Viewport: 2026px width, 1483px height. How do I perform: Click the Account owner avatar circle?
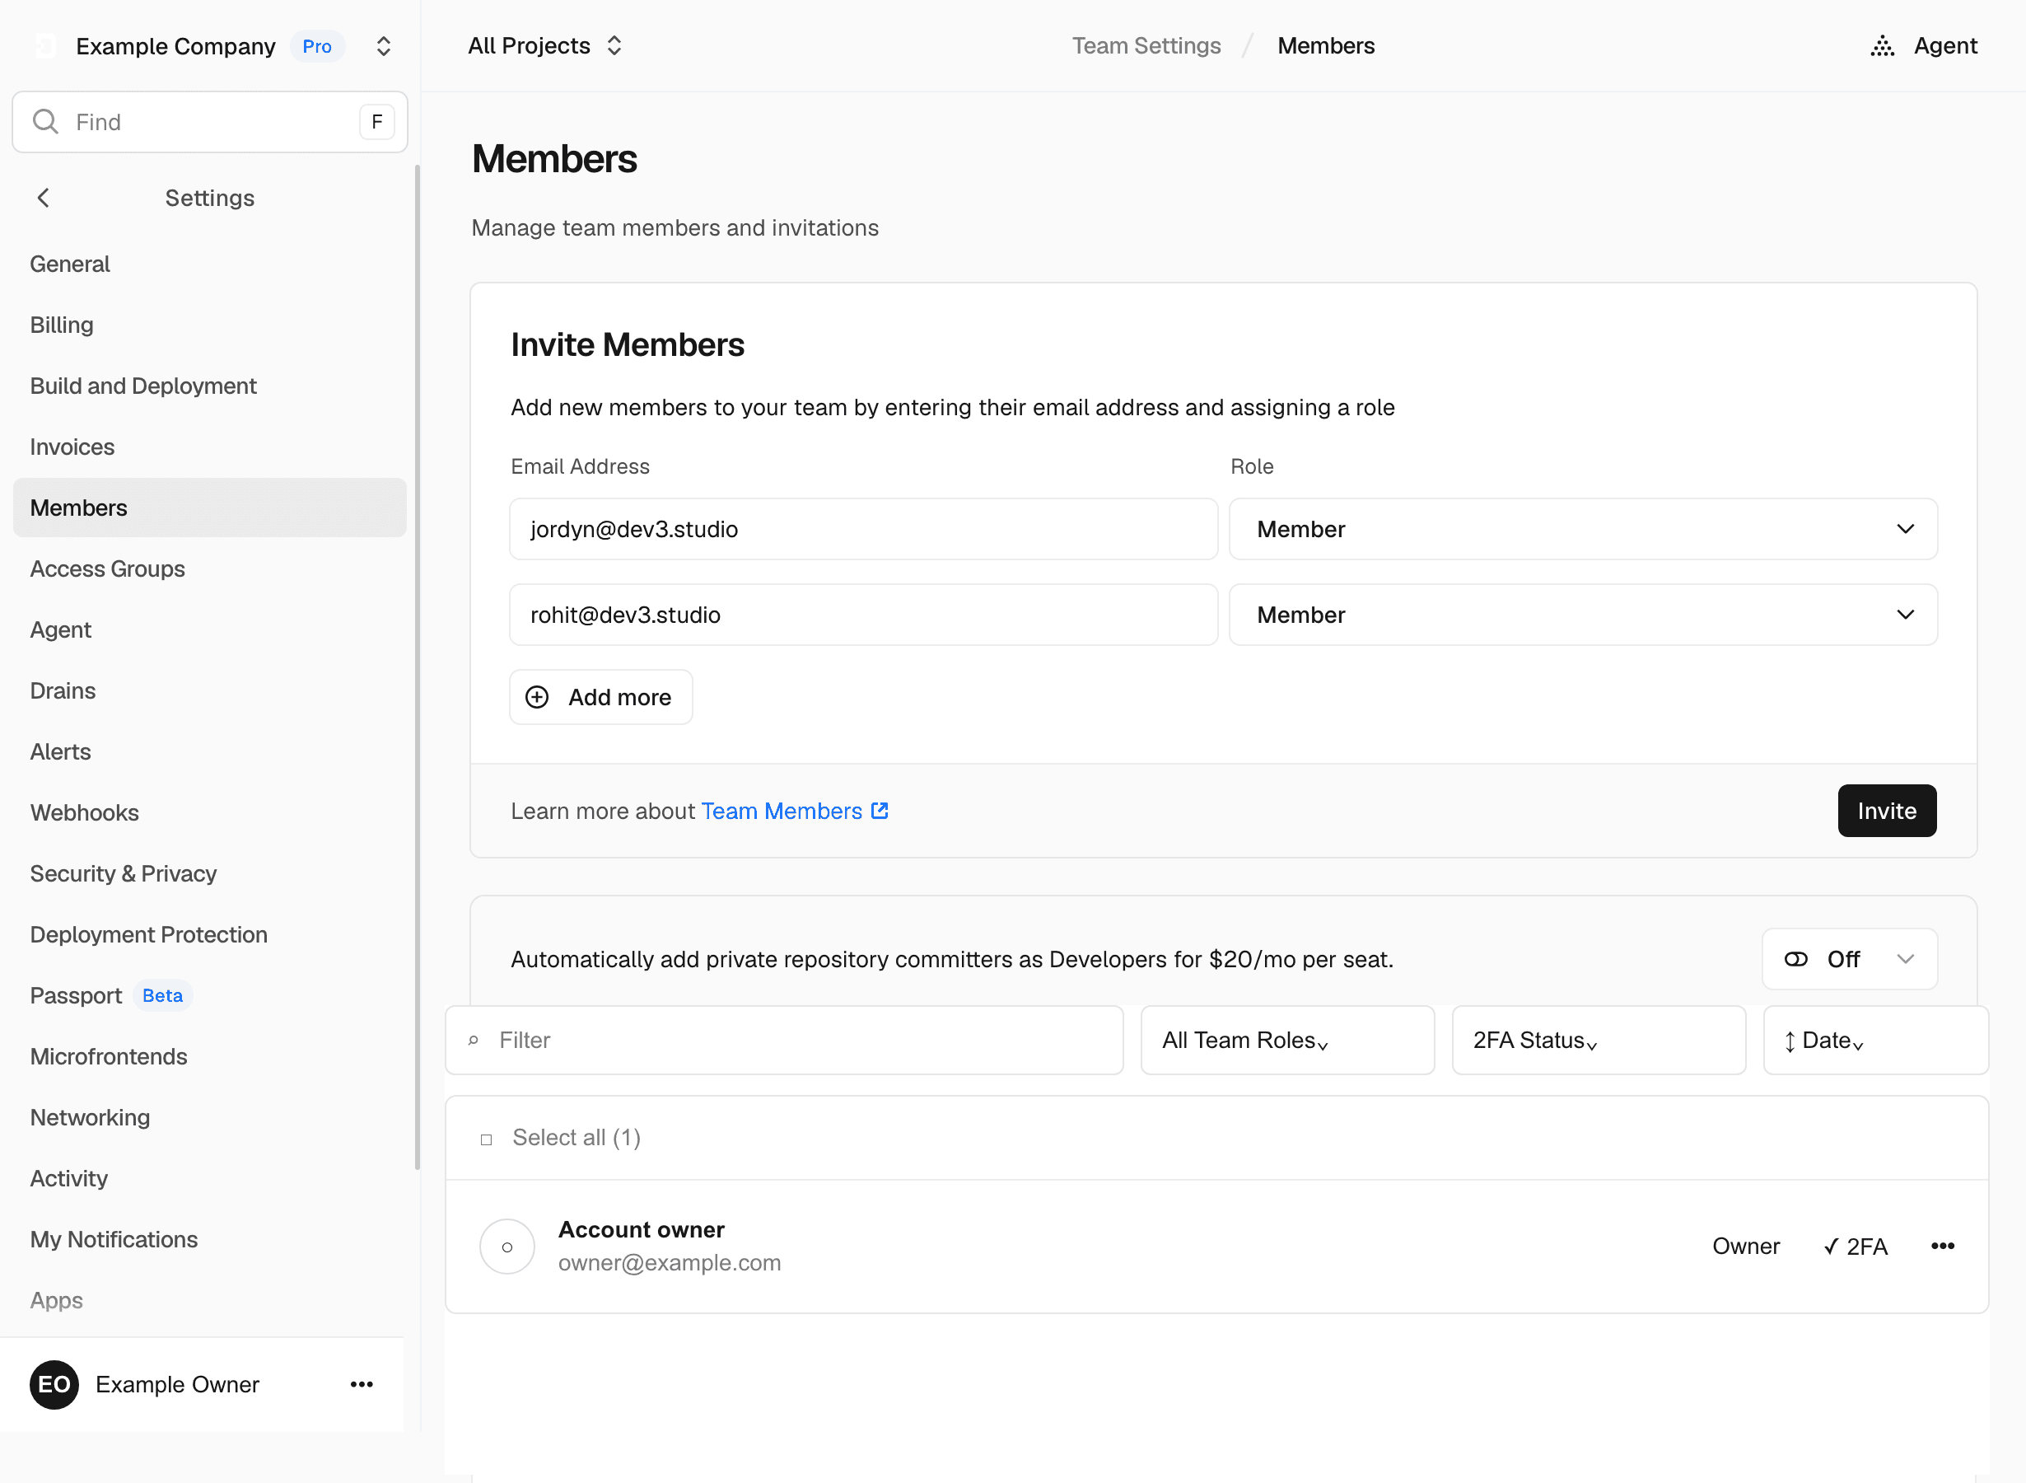pyautogui.click(x=507, y=1246)
